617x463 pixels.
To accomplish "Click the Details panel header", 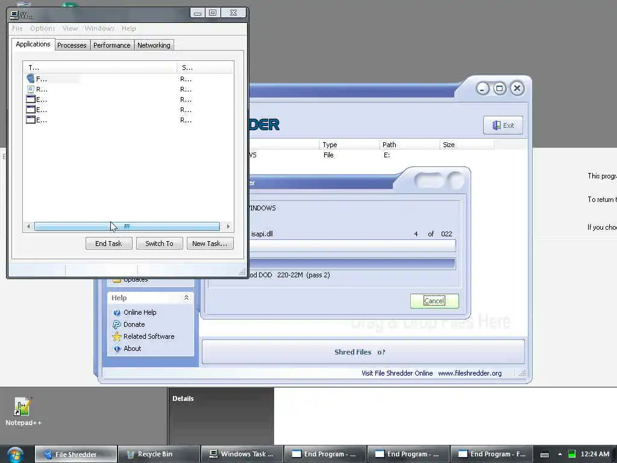I will pos(183,398).
